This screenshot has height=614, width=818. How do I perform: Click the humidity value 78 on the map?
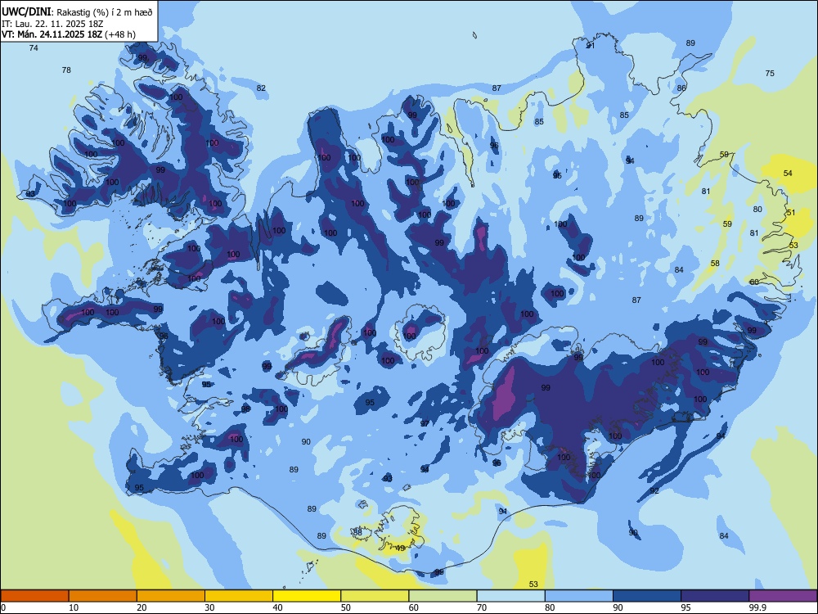(x=66, y=70)
